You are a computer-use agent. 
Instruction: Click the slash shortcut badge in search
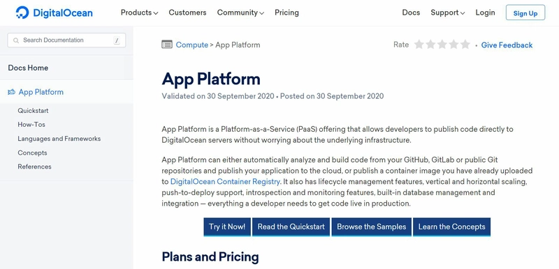tap(117, 40)
